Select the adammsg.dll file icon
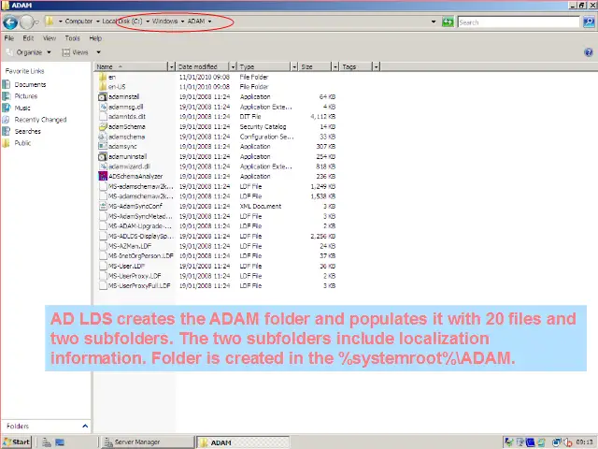 [x=103, y=107]
